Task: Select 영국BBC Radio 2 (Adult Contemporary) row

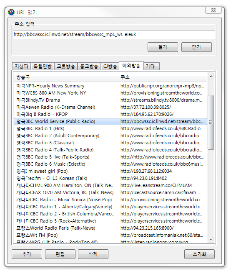Action: click(x=110, y=136)
